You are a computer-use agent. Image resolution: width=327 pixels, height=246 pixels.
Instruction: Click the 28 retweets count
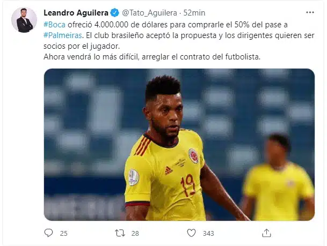(x=135, y=233)
